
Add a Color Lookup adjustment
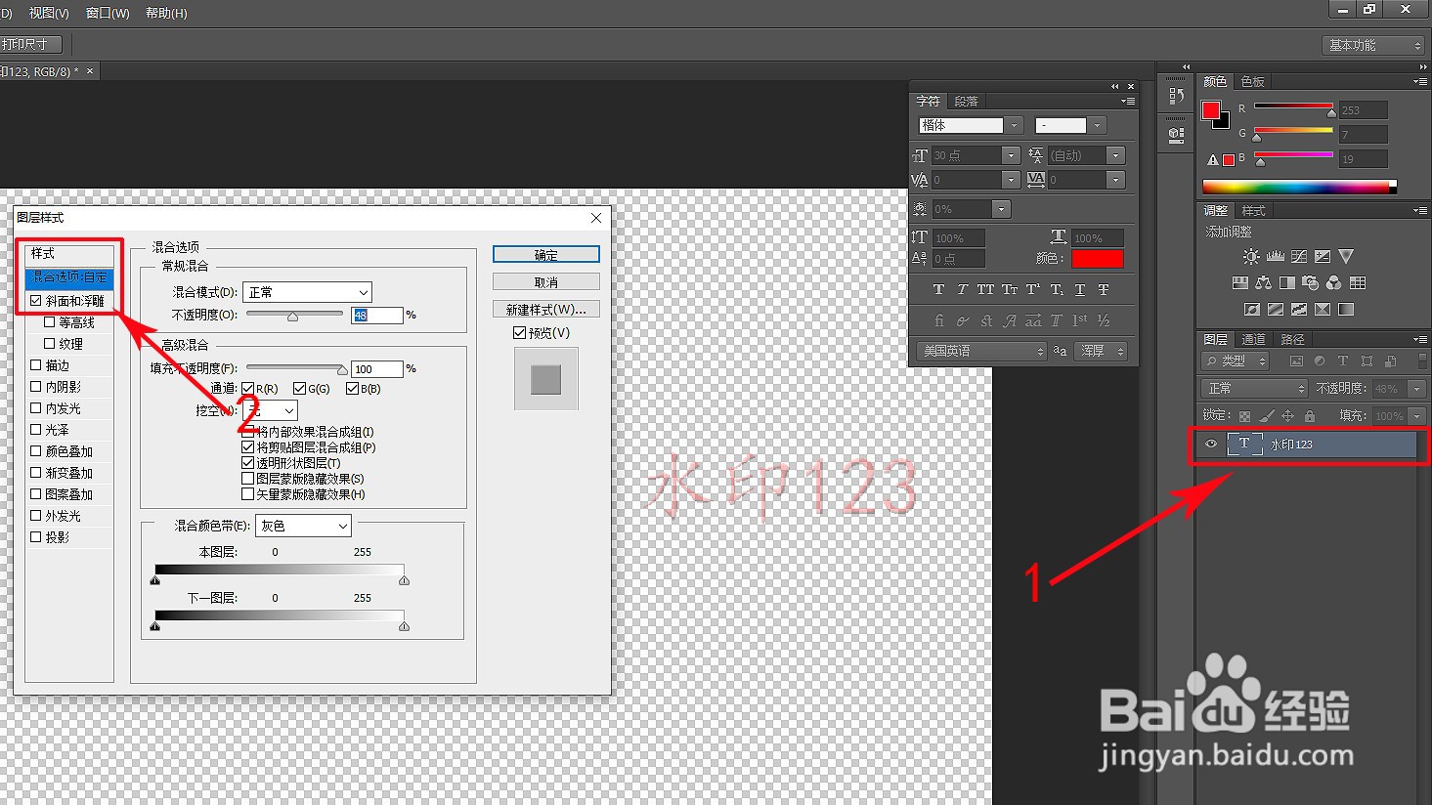pyautogui.click(x=1358, y=283)
